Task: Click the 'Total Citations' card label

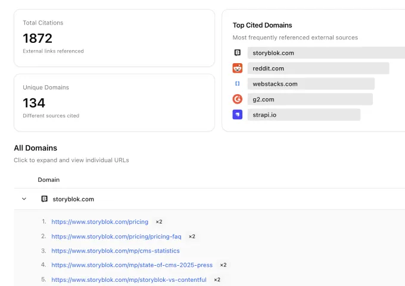Action: pyautogui.click(x=43, y=23)
